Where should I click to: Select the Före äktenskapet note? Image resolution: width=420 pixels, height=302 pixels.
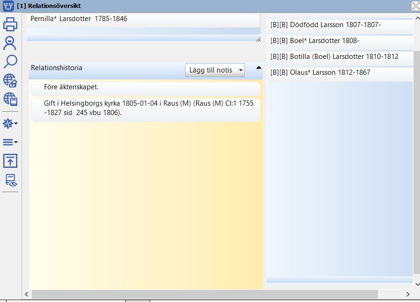(x=145, y=88)
